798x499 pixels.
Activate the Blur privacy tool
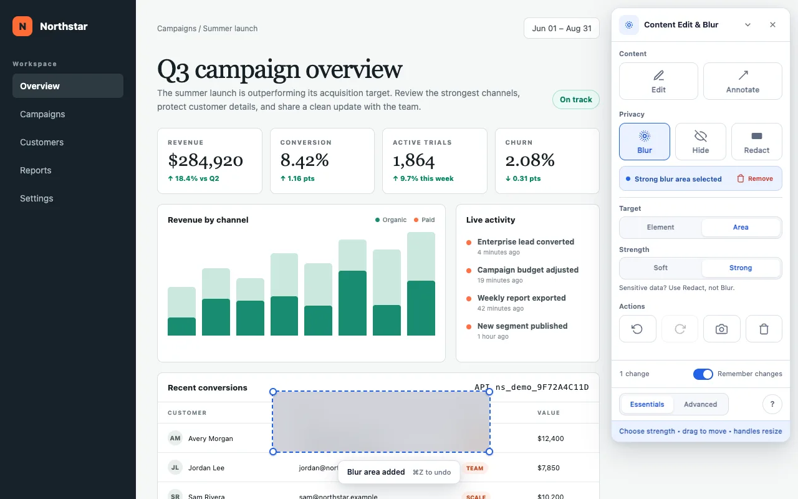645,142
